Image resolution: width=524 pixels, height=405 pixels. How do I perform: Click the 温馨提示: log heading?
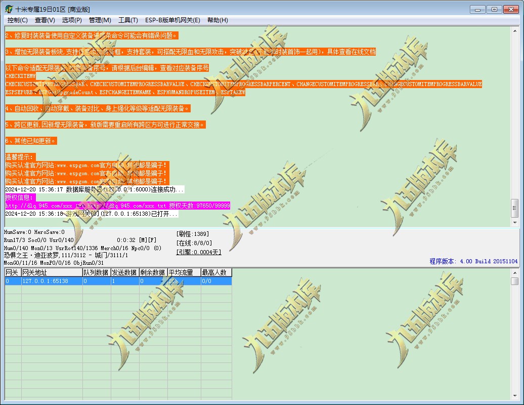20,157
